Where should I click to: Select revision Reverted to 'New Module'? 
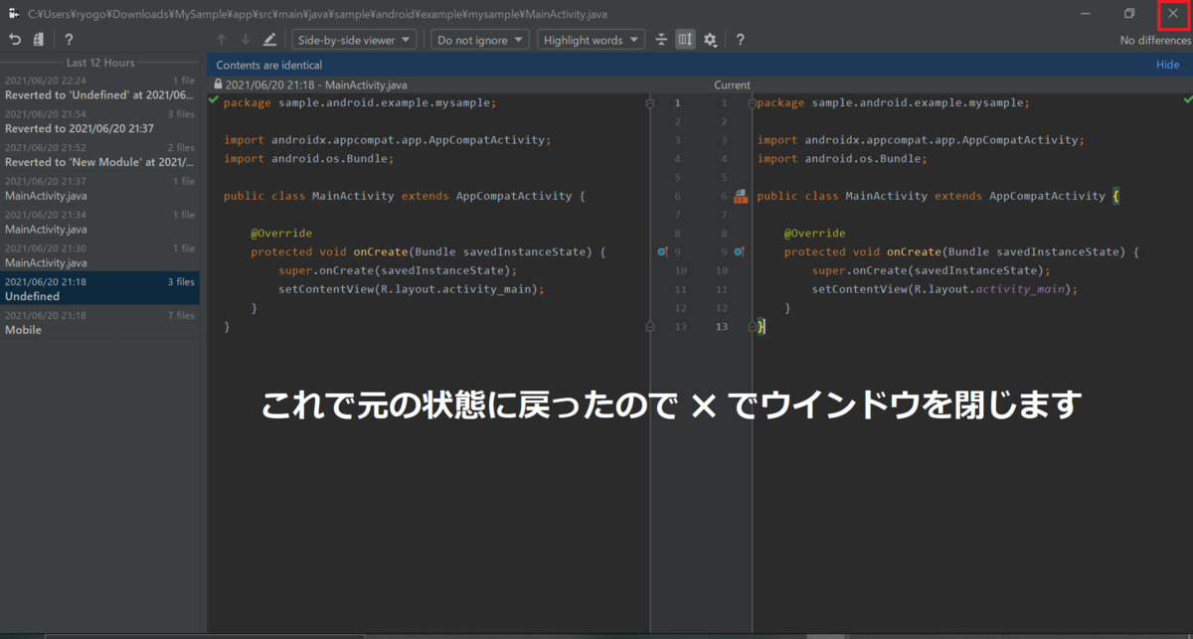click(x=99, y=155)
